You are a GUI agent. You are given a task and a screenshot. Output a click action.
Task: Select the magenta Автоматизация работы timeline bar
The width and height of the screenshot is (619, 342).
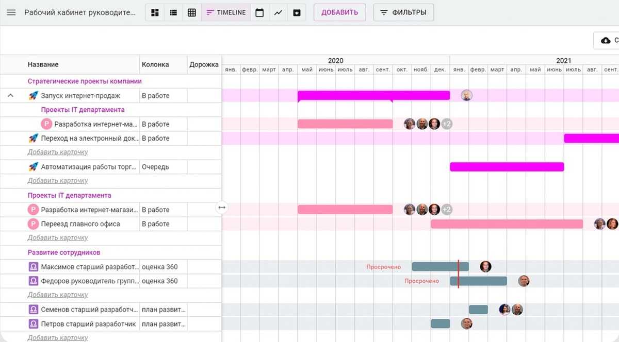point(507,167)
